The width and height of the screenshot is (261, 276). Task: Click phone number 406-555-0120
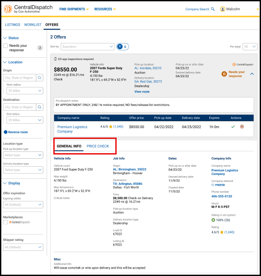(x=222, y=196)
